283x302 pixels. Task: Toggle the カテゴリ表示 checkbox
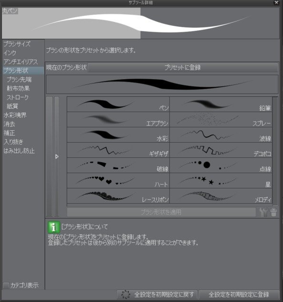(6, 285)
